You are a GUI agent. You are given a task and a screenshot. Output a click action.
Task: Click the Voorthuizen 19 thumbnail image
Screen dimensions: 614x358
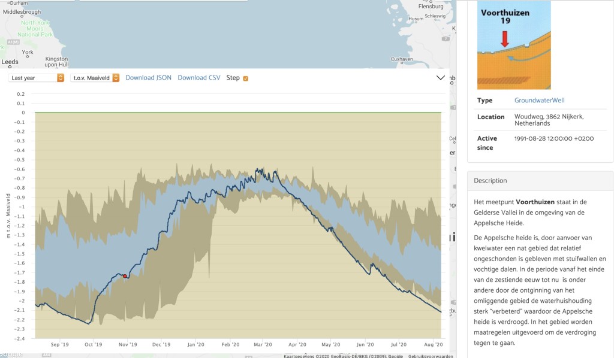pyautogui.click(x=514, y=45)
